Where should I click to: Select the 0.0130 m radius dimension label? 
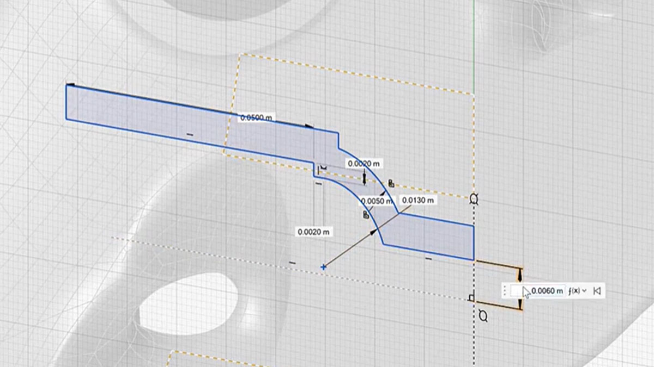click(418, 200)
